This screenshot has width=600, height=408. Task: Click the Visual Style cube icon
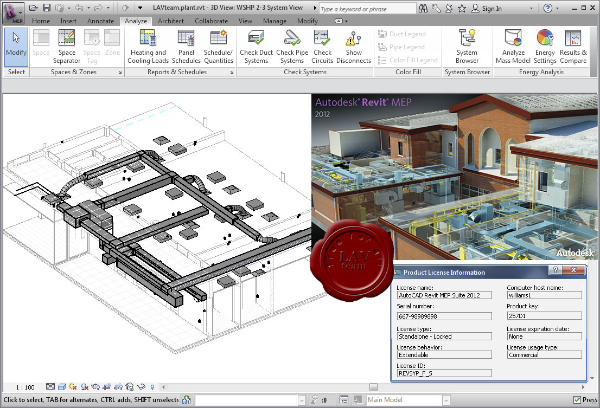point(62,387)
